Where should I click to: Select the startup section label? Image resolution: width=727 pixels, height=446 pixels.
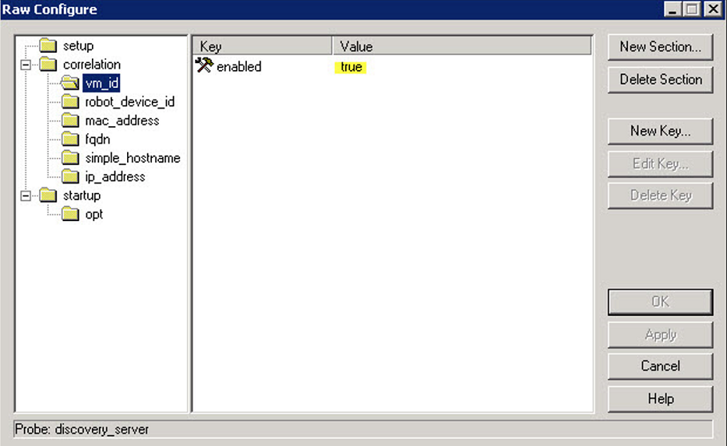click(81, 195)
